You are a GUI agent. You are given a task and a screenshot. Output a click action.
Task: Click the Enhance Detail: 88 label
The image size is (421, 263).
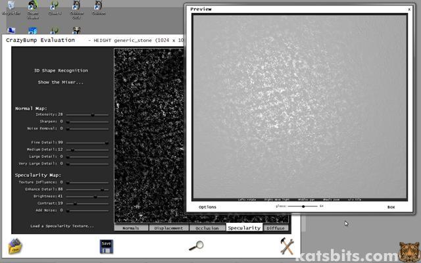44,189
